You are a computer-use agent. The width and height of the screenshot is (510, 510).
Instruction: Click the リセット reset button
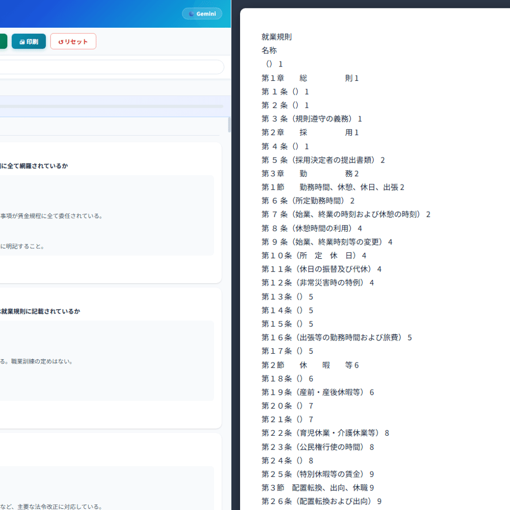coord(73,42)
